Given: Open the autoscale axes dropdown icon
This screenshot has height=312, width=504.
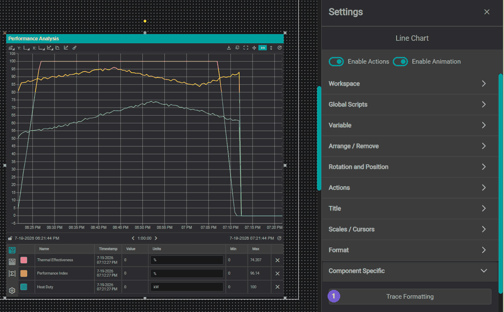Looking at the screenshot, I should [50, 48].
